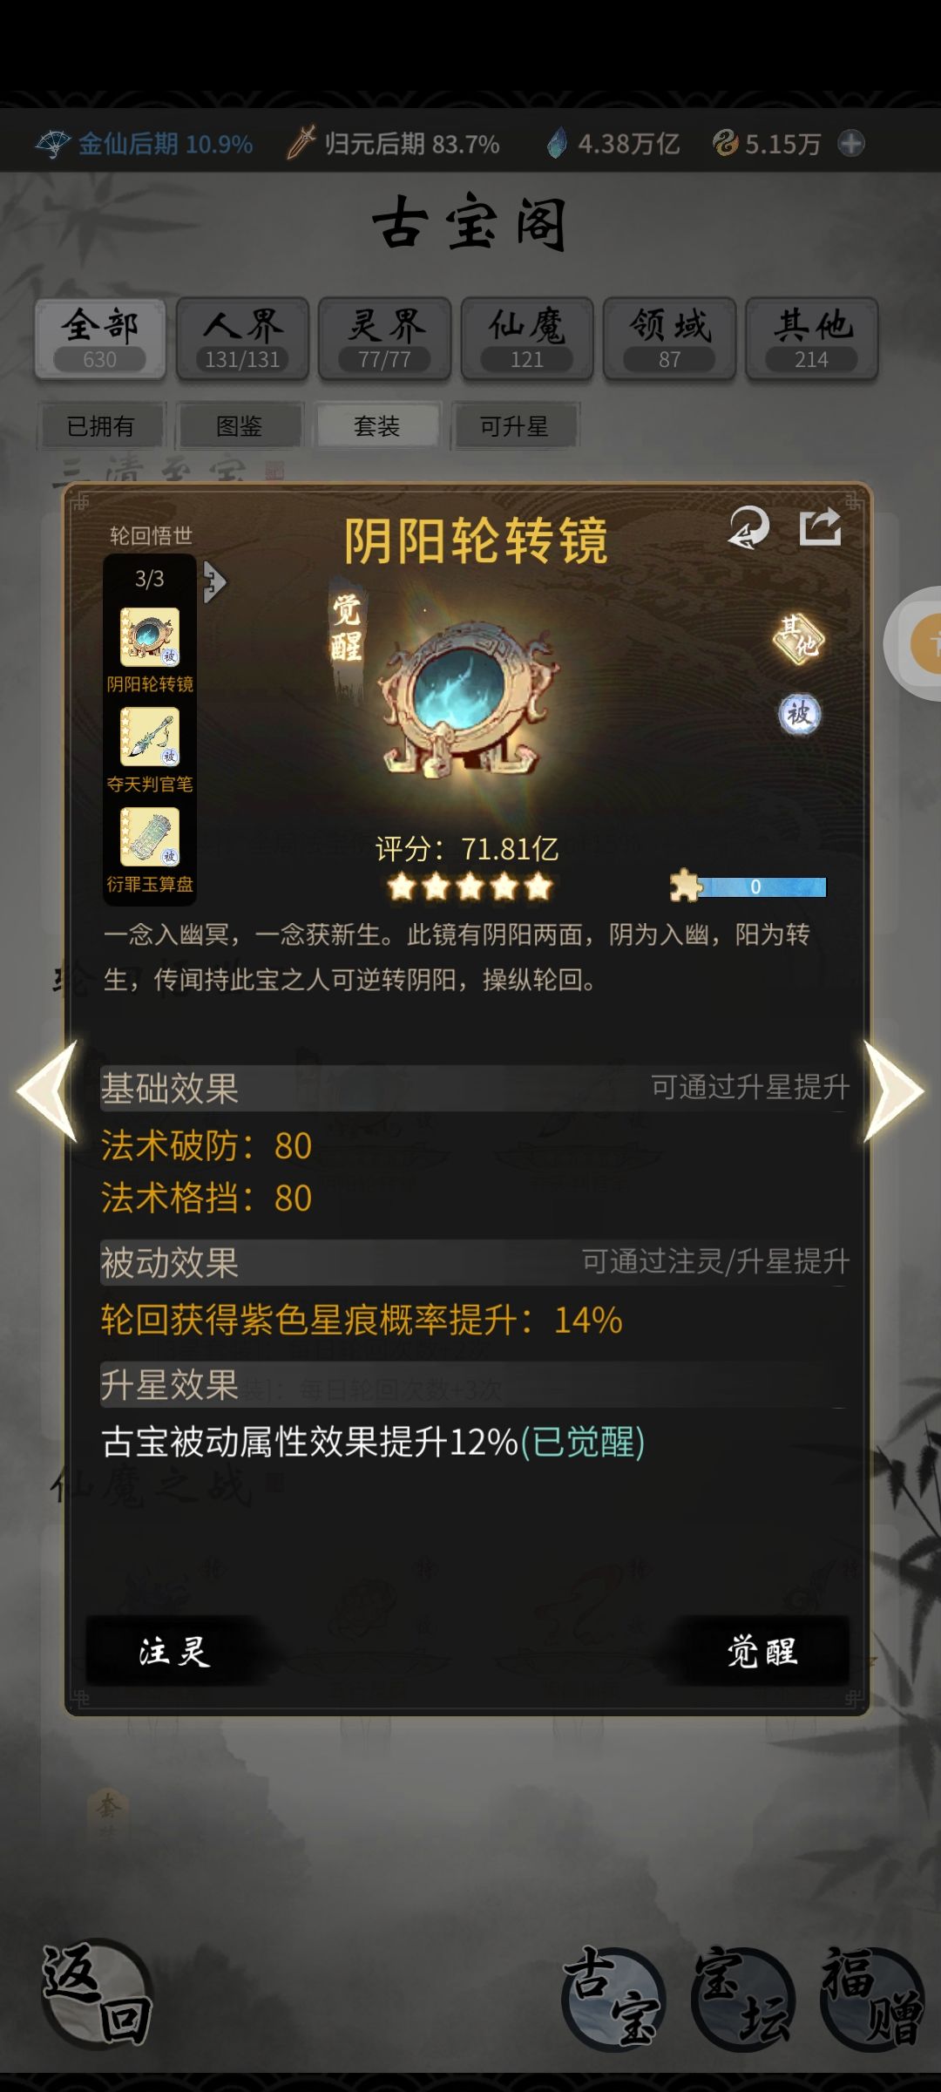
Task: Open the 宝坛 round icon
Action: [743, 1998]
